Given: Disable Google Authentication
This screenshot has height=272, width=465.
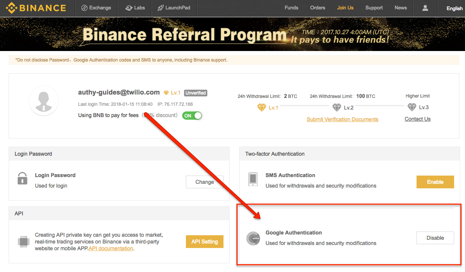Looking at the screenshot, I should (435, 237).
